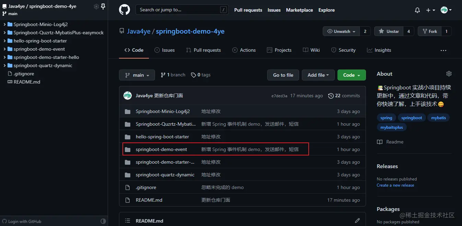
Task: Fork the repository
Action: pyautogui.click(x=429, y=31)
